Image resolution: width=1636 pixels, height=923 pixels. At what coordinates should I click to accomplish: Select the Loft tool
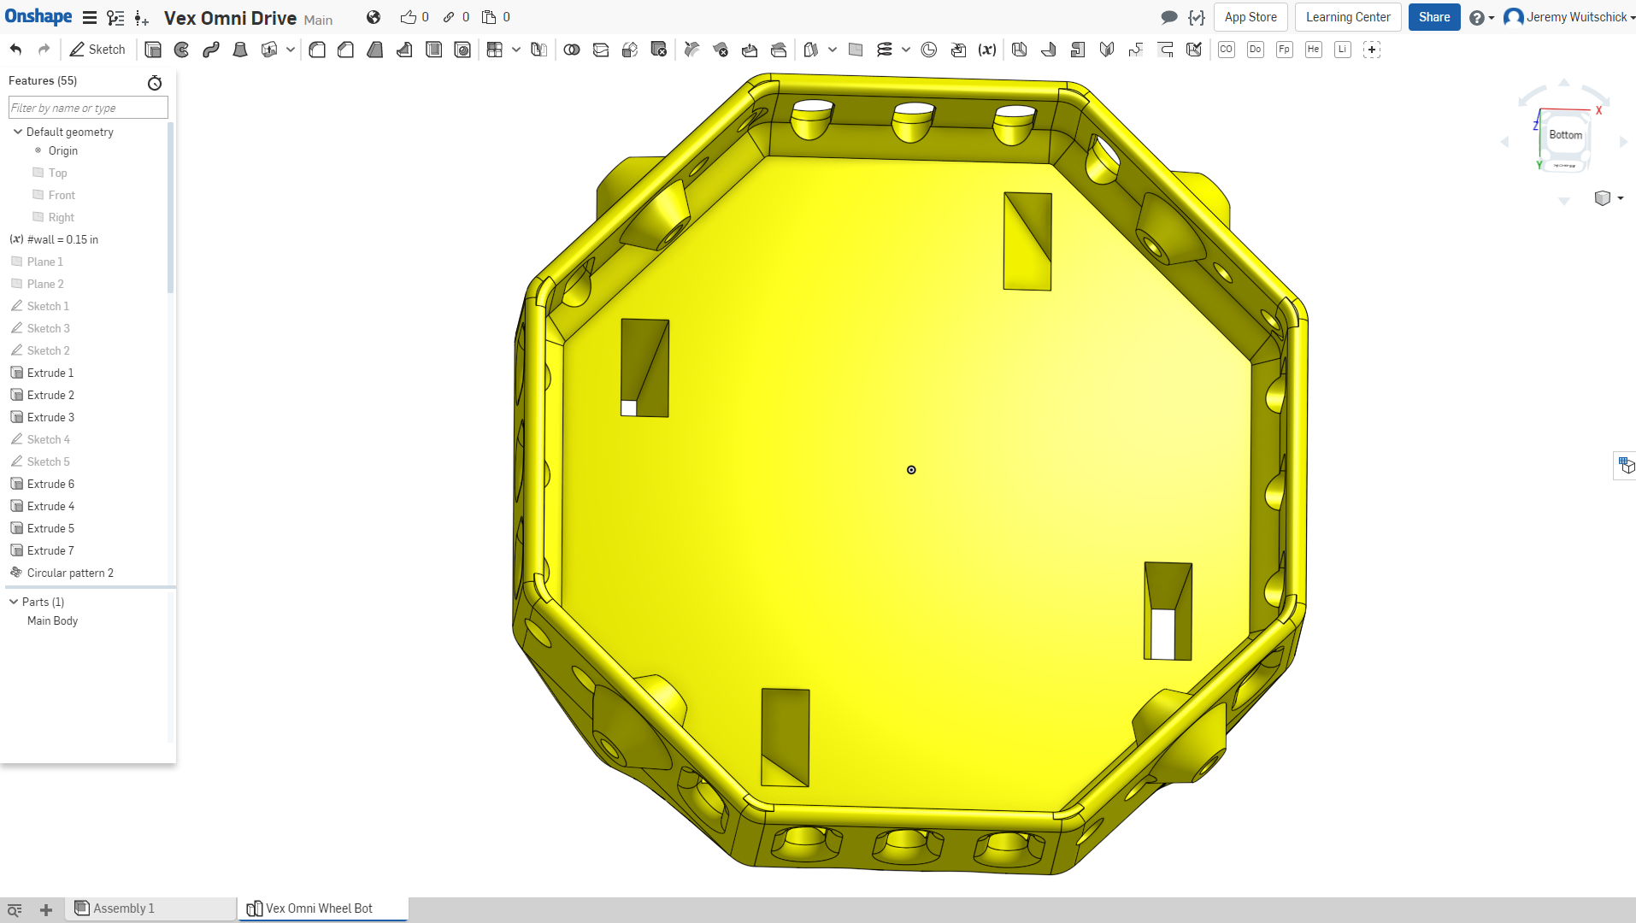(x=240, y=50)
